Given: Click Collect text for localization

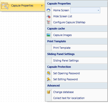Looking at the screenshot, I should pyautogui.click(x=69, y=98).
